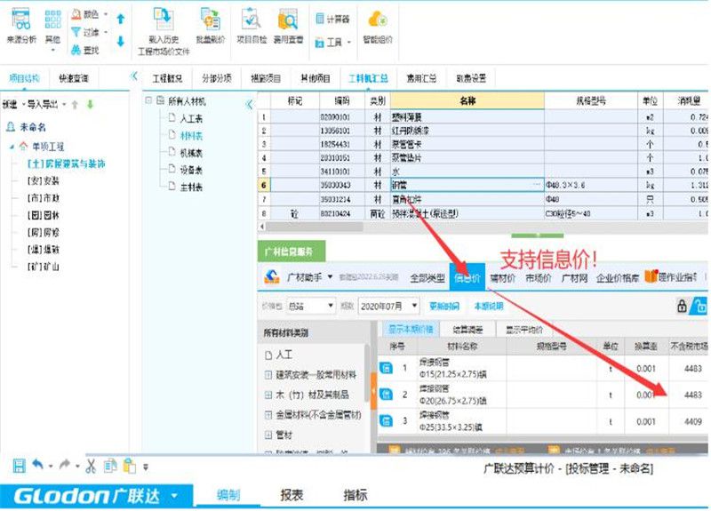Click the 本期说明 link
The width and height of the screenshot is (711, 511).
tap(488, 306)
